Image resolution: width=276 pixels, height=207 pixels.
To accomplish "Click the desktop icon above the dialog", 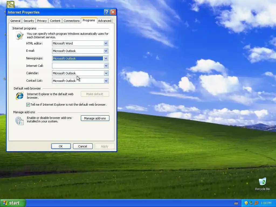I will 11,4.
